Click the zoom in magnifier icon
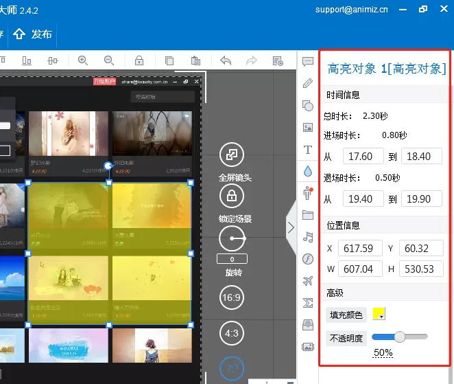This screenshot has height=384, width=454. 83,60
